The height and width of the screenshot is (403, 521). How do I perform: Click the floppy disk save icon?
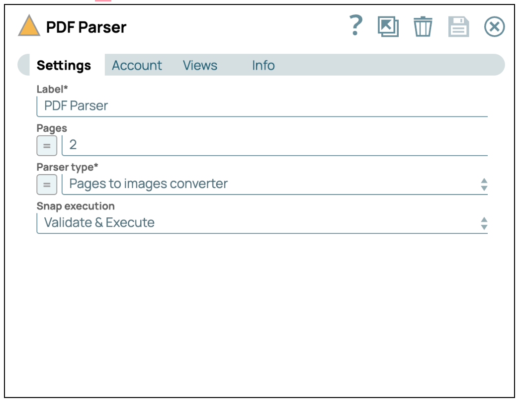click(x=458, y=26)
